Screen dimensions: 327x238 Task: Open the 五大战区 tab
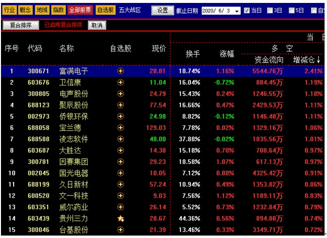click(130, 10)
